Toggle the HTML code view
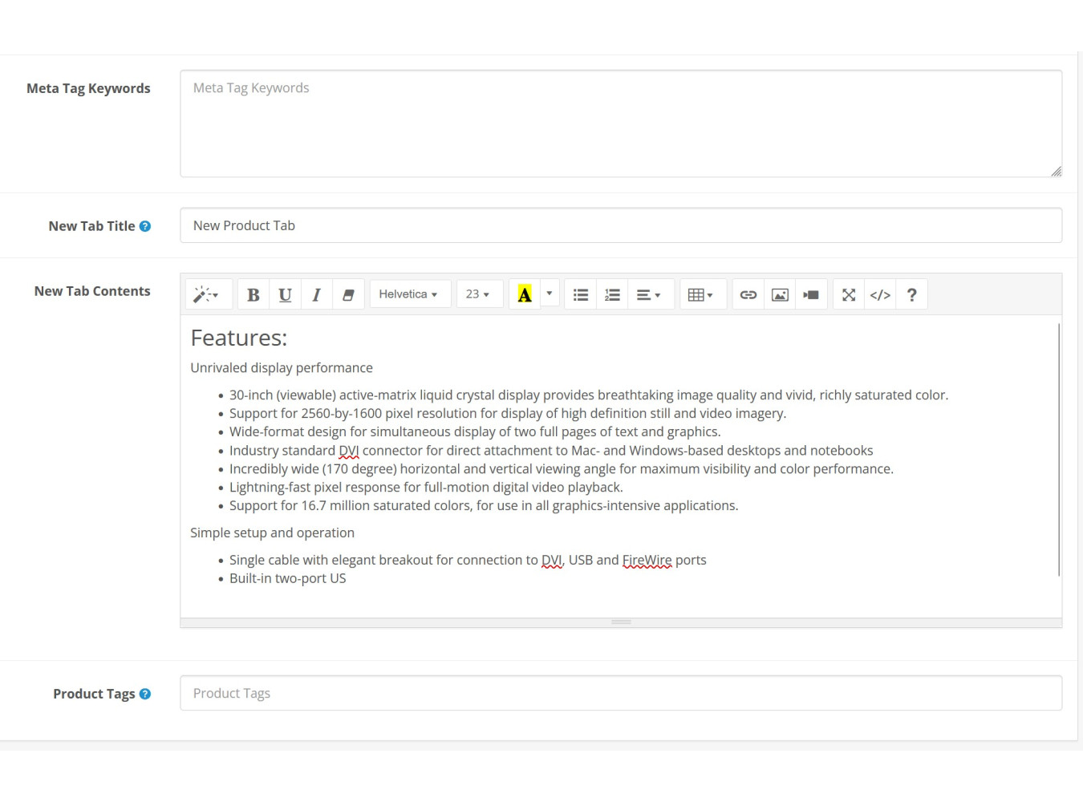Screen dimensions: 1083x802 pyautogui.click(x=880, y=294)
